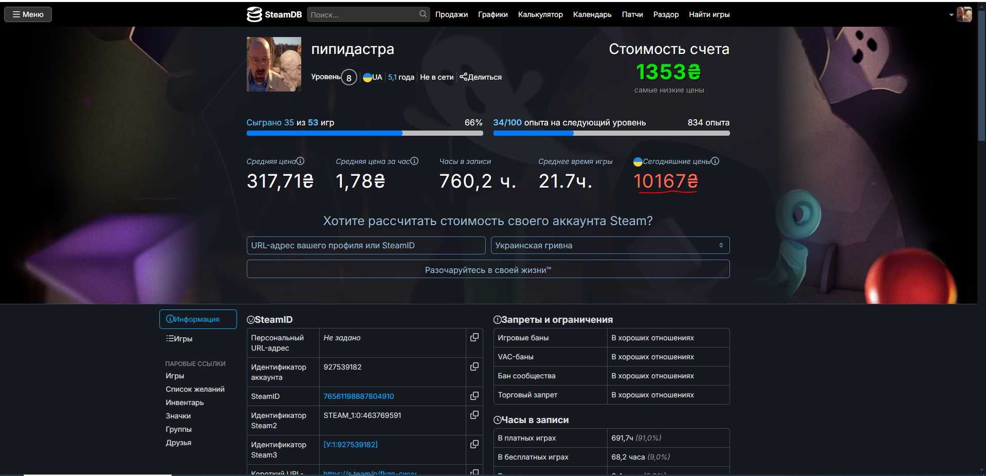Viewport: 986px width, 476px height.
Task: Open the Инвентарь link
Action: click(x=185, y=402)
